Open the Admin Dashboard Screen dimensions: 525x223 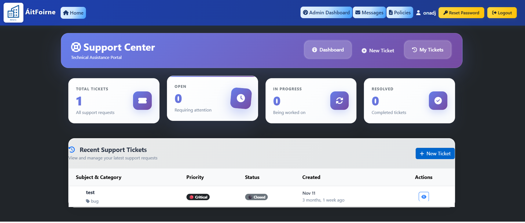pos(326,12)
